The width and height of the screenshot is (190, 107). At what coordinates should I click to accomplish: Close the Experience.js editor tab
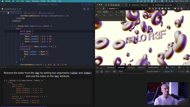pyautogui.click(x=20, y=9)
